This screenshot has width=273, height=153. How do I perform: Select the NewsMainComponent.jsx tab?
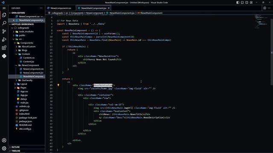(x=94, y=8)
